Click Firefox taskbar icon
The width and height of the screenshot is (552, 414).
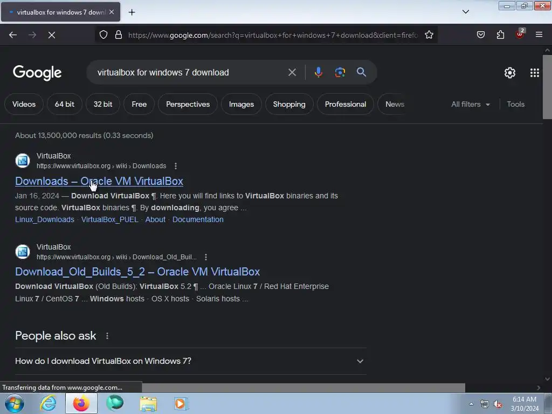(81, 403)
